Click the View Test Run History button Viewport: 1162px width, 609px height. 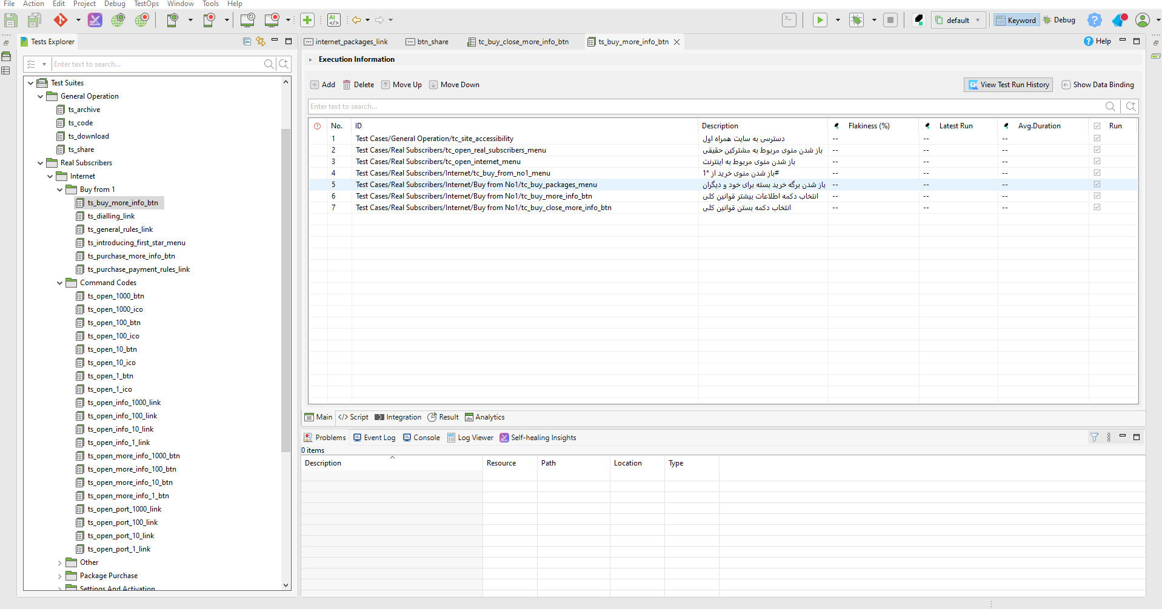tap(1008, 85)
